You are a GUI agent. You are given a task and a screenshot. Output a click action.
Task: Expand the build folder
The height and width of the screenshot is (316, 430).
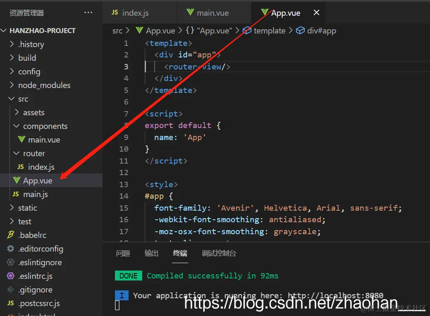coord(12,57)
